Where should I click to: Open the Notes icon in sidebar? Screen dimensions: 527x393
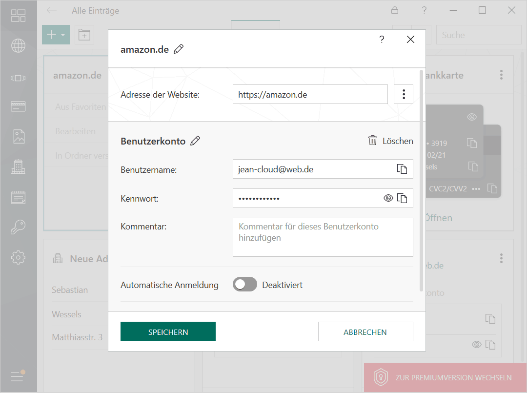tap(18, 197)
